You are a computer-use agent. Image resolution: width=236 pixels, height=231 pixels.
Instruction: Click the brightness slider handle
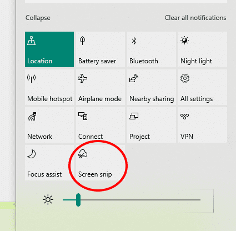(x=78, y=200)
